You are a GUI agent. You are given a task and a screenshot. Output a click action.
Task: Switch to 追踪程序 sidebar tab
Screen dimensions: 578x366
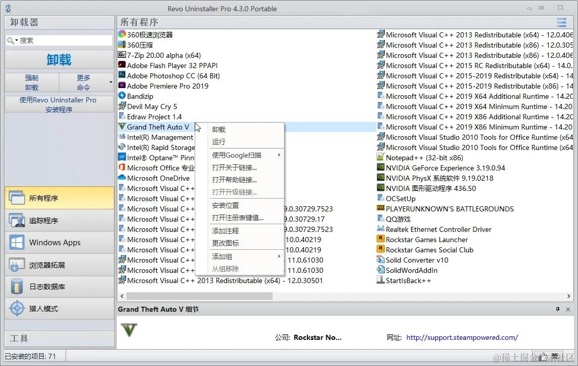click(x=59, y=221)
